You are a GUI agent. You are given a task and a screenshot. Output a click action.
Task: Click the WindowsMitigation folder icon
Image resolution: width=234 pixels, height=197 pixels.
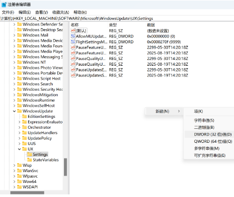tap(19, 95)
